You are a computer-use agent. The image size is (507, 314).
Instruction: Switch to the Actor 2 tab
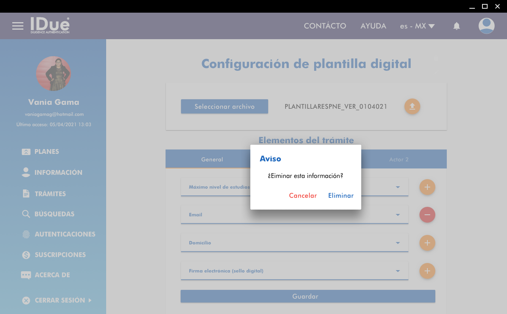398,159
